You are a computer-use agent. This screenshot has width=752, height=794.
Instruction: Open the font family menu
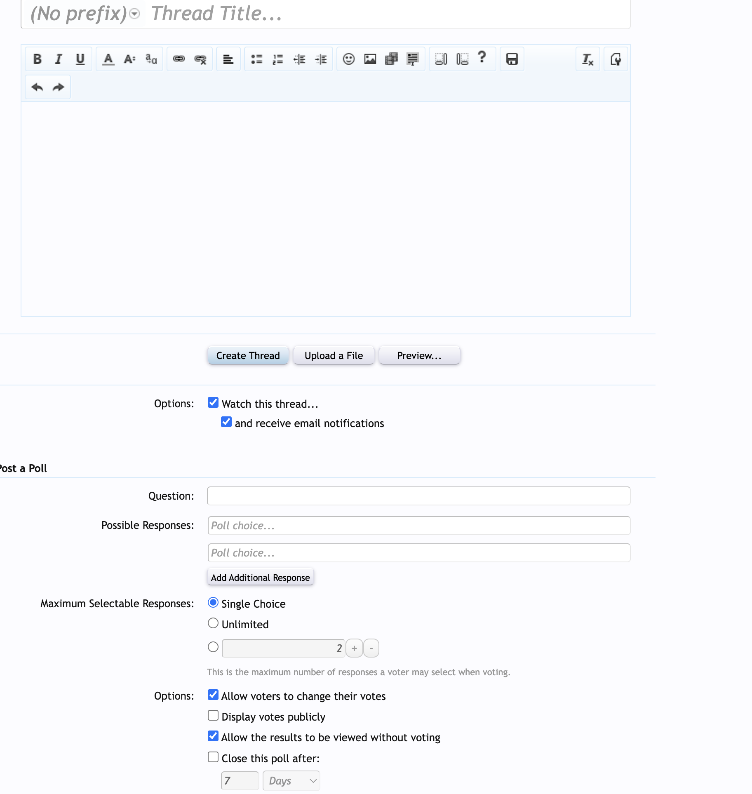pos(151,59)
